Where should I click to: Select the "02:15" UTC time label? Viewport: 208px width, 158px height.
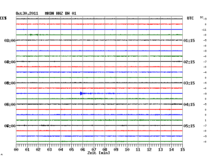189,62
